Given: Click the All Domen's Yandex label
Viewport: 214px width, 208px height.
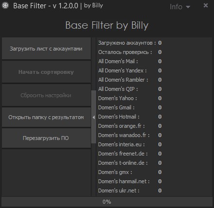Looking at the screenshot, I should 122,70.
